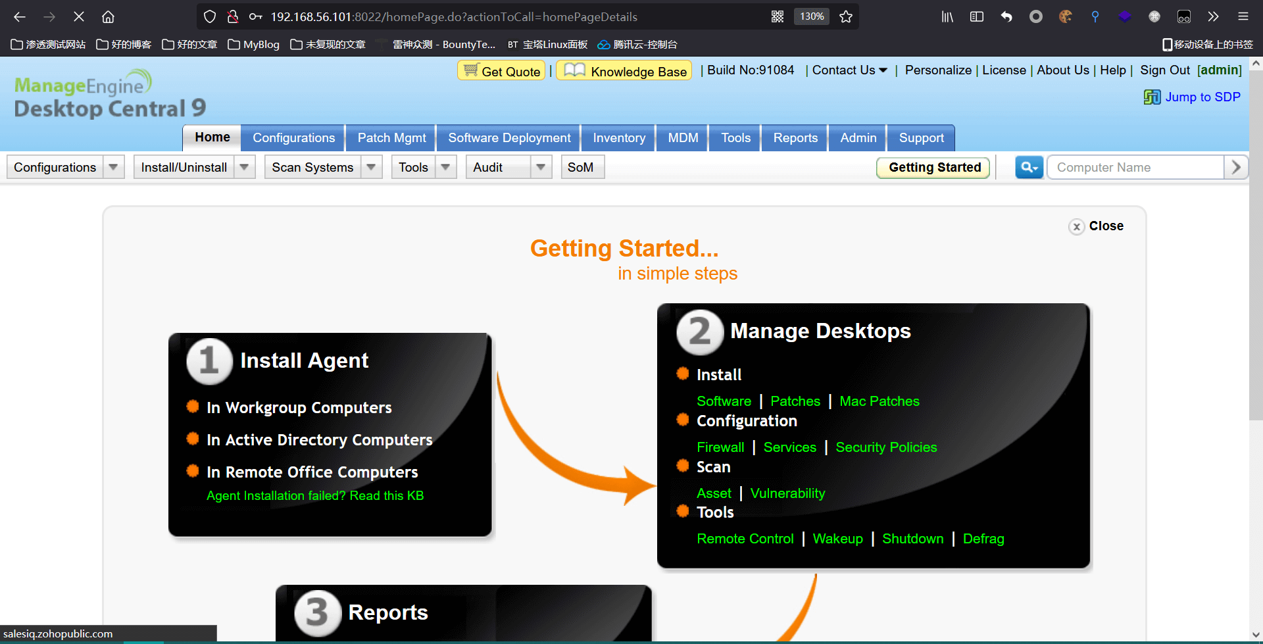Expand the Tools toolbar dropdown arrow

[x=446, y=167]
